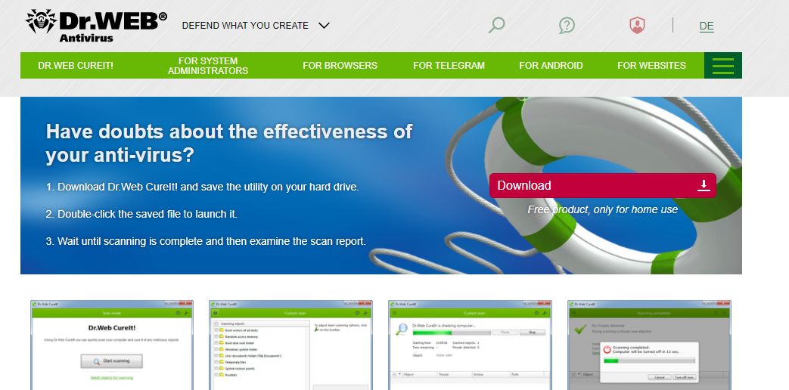Open the Custom scan objects list thumbnail
This screenshot has width=789, height=390.
point(290,345)
